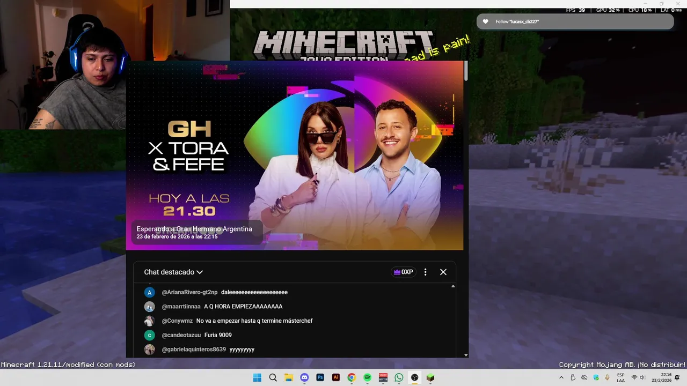
Task: Click the @gabrielaquinteros8639 username
Action: [x=194, y=350]
